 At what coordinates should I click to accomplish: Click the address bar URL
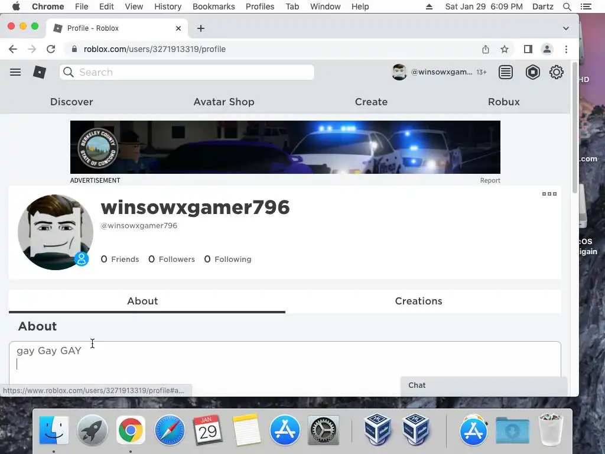tap(154, 49)
